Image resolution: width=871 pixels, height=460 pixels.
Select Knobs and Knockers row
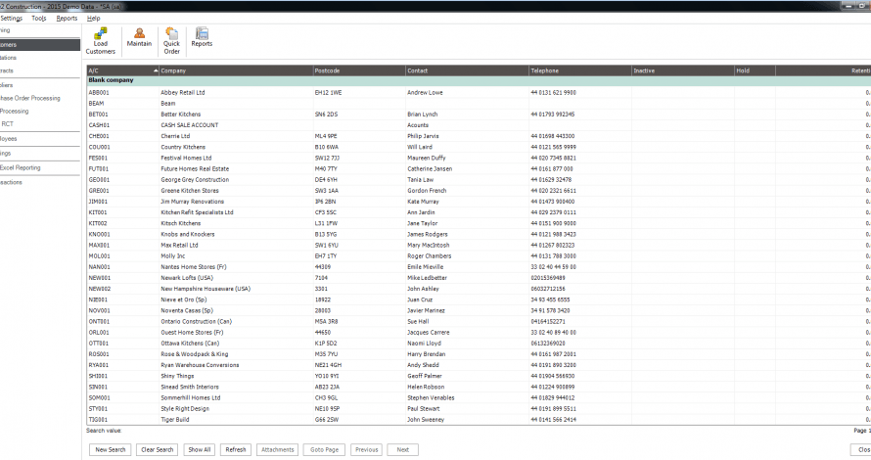point(479,235)
